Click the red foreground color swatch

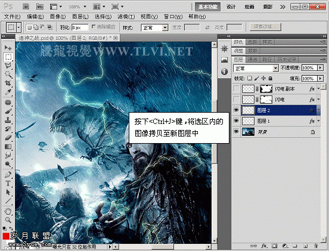pyautogui.click(x=6, y=236)
